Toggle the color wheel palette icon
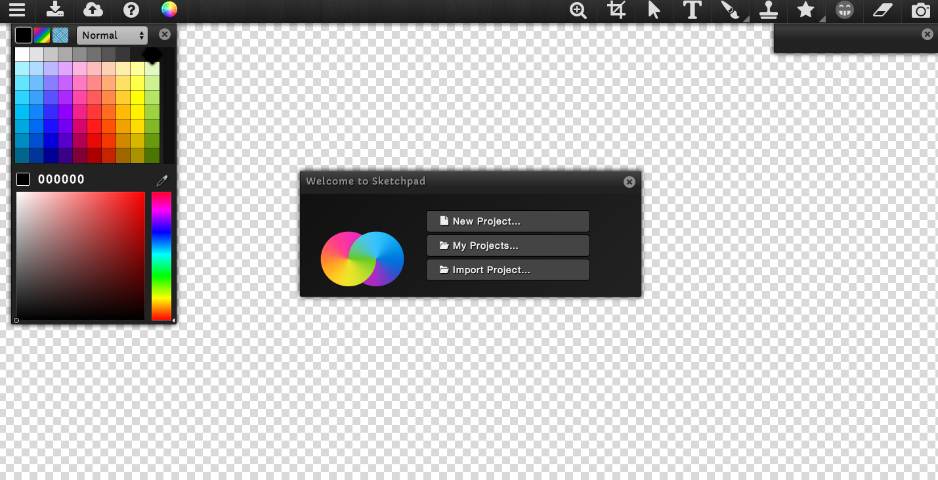Screen dimensions: 938x480 (169, 10)
